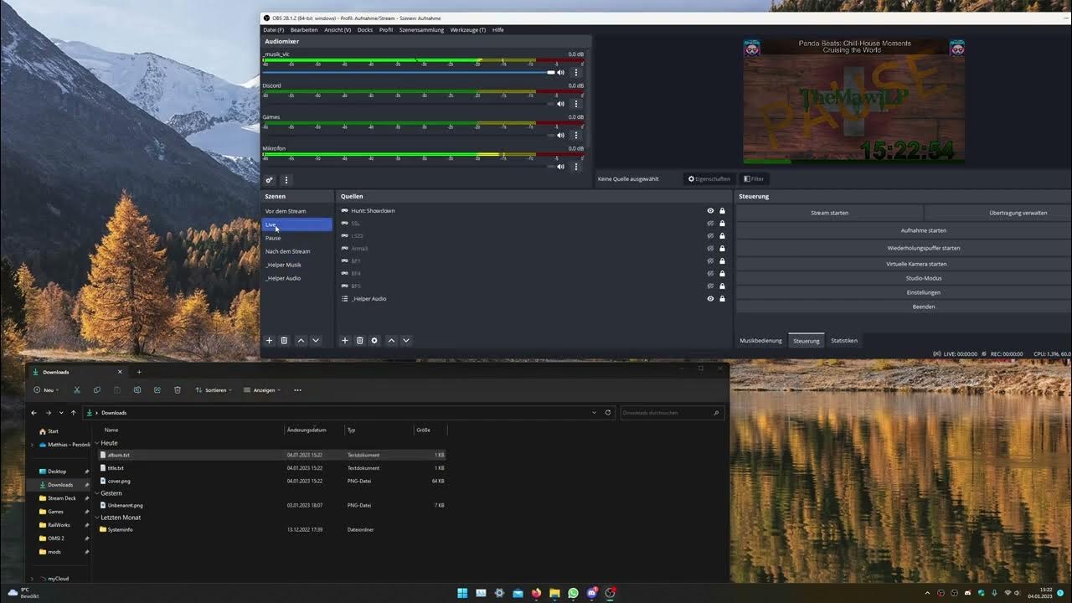Select the Pause scene
This screenshot has height=603, width=1072.
pos(297,238)
